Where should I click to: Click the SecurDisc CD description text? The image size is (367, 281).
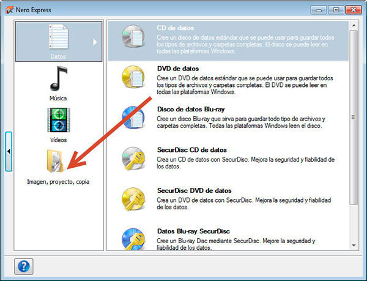245,163
